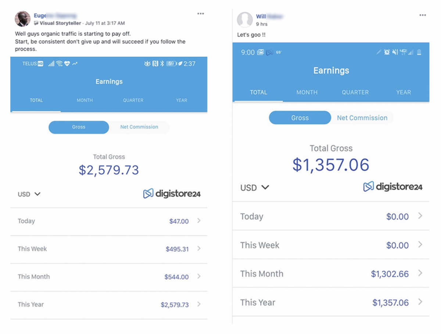Expand This Week $495.31 row chevron
The width and height of the screenshot is (441, 334).
click(199, 248)
